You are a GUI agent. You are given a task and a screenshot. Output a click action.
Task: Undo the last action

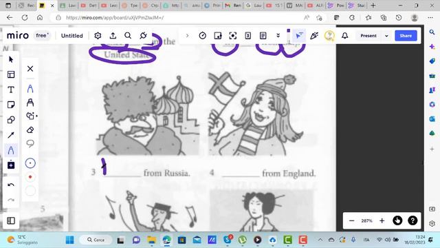(11, 185)
